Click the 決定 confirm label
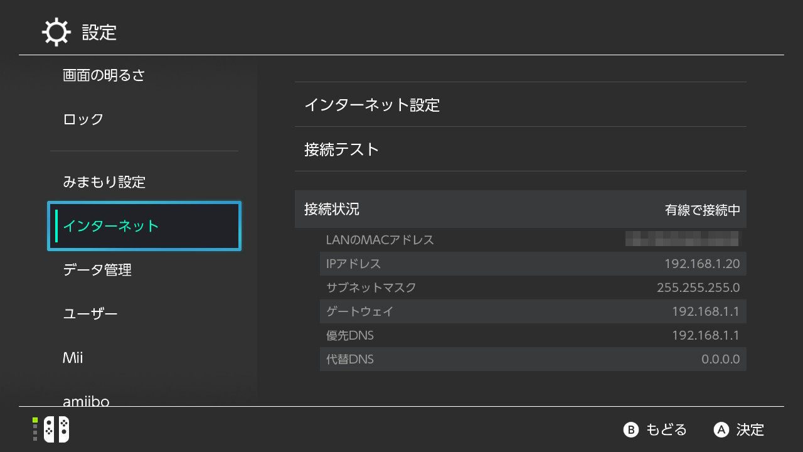 (750, 429)
